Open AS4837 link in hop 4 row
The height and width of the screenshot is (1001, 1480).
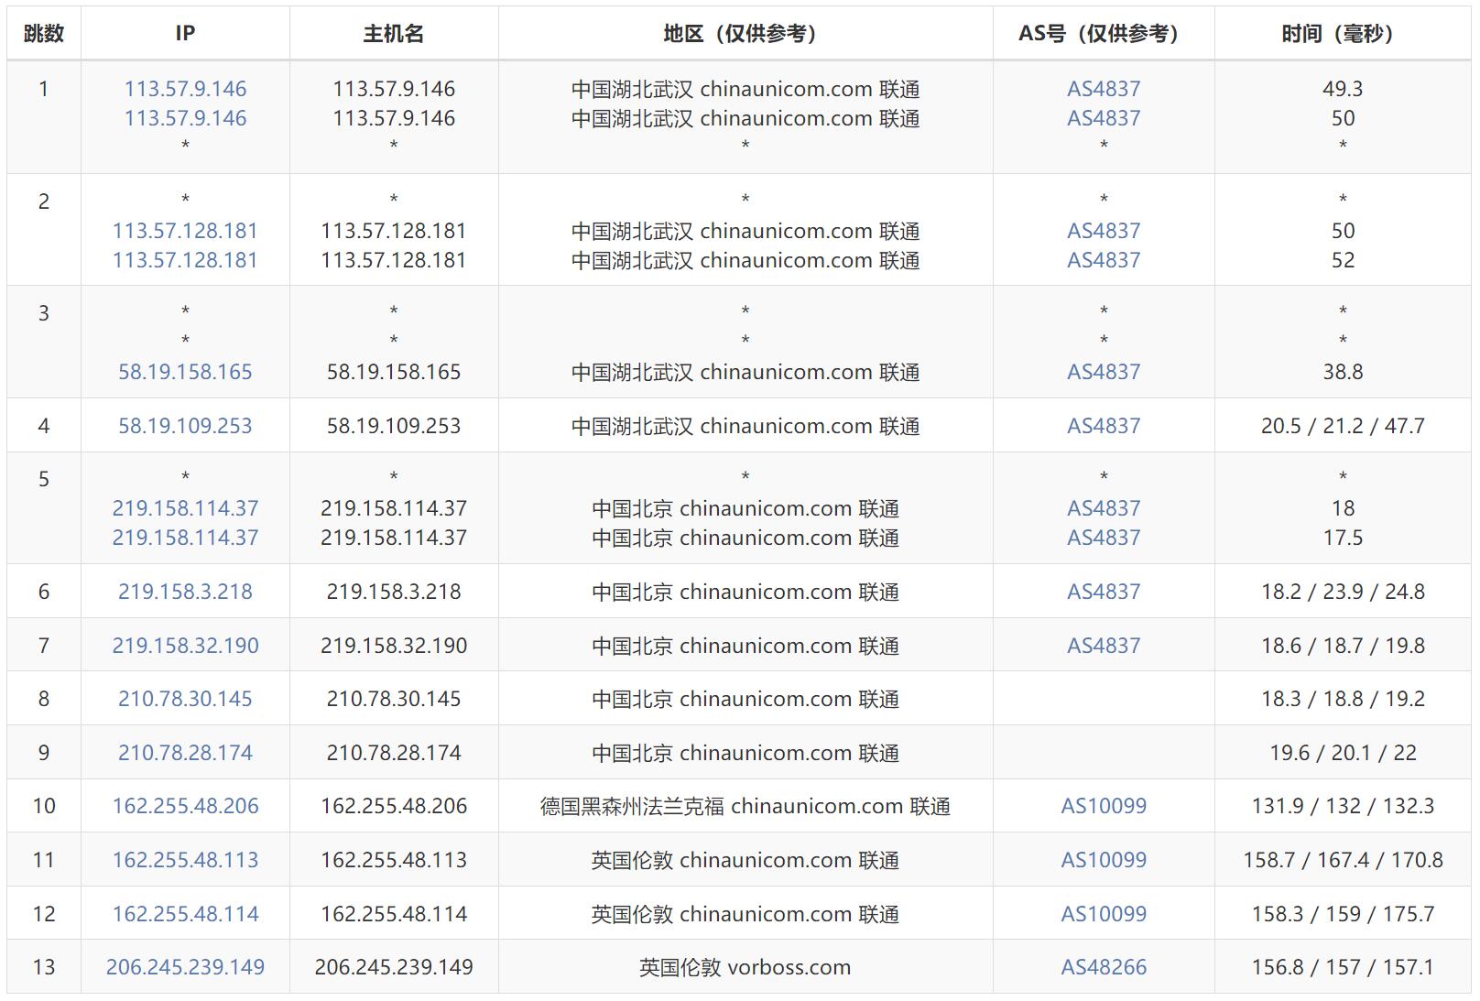pos(1104,426)
